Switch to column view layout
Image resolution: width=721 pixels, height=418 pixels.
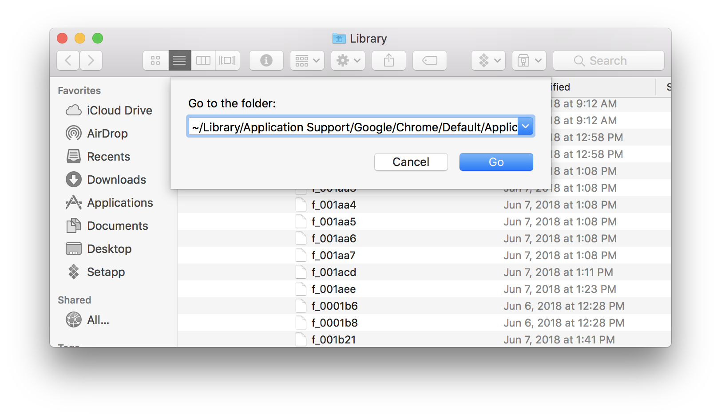203,60
